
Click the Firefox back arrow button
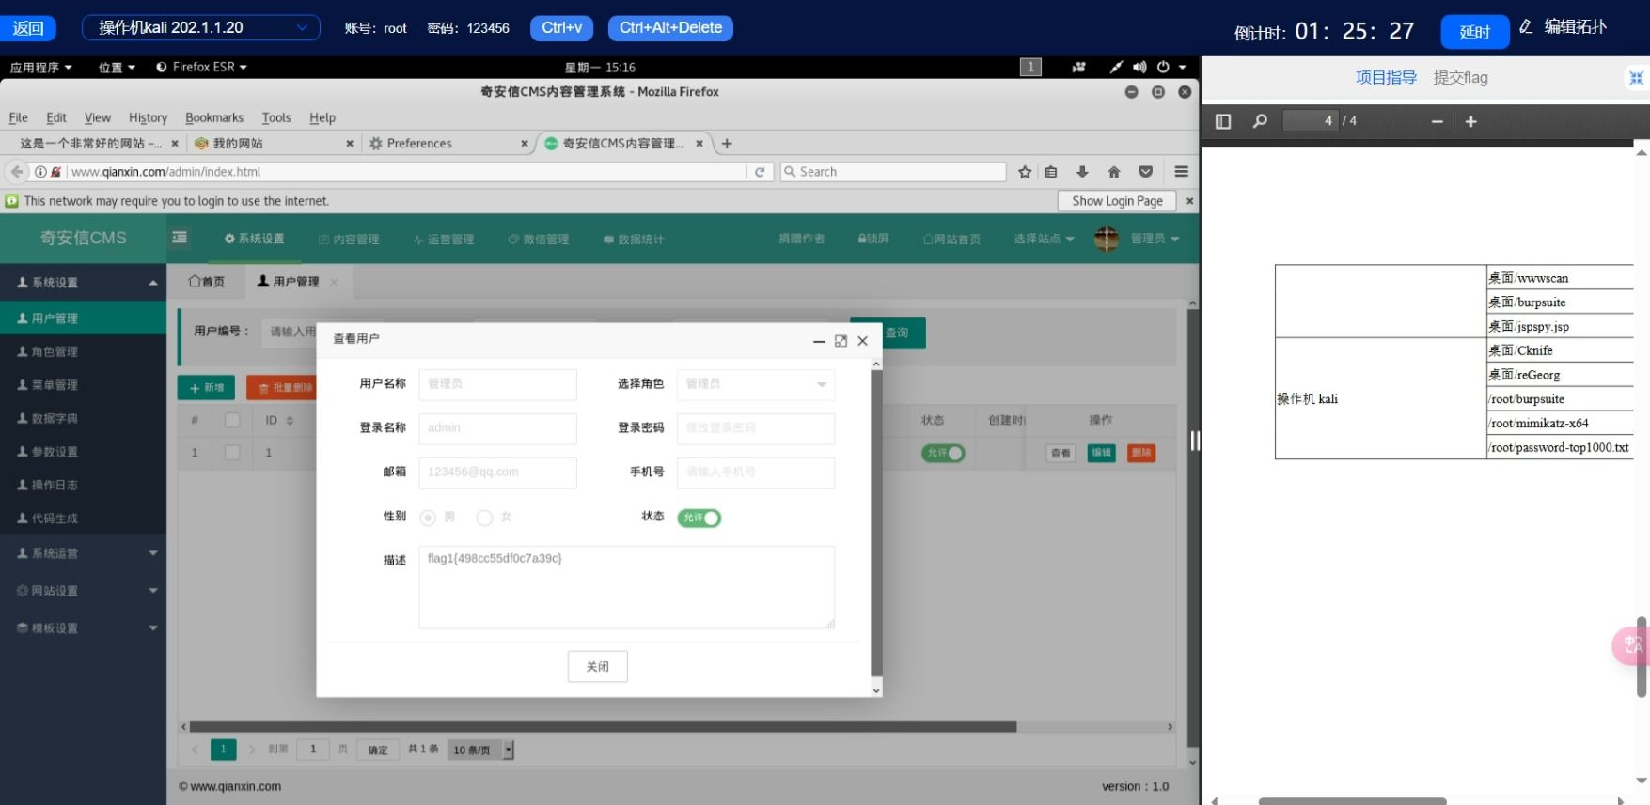[16, 172]
